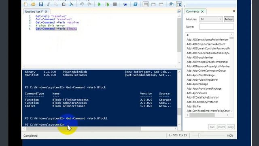Click the Insert button in Commands pane
This screenshot has width=259, height=146.
click(x=221, y=127)
